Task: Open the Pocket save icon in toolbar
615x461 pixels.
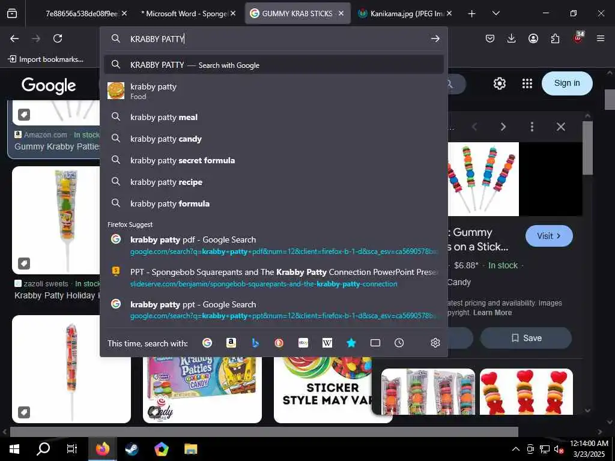Action: pyautogui.click(x=490, y=38)
